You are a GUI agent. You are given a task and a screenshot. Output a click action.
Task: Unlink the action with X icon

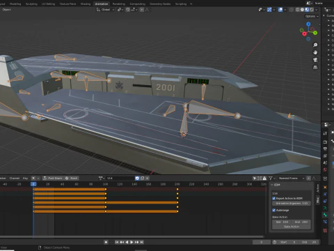148,178
